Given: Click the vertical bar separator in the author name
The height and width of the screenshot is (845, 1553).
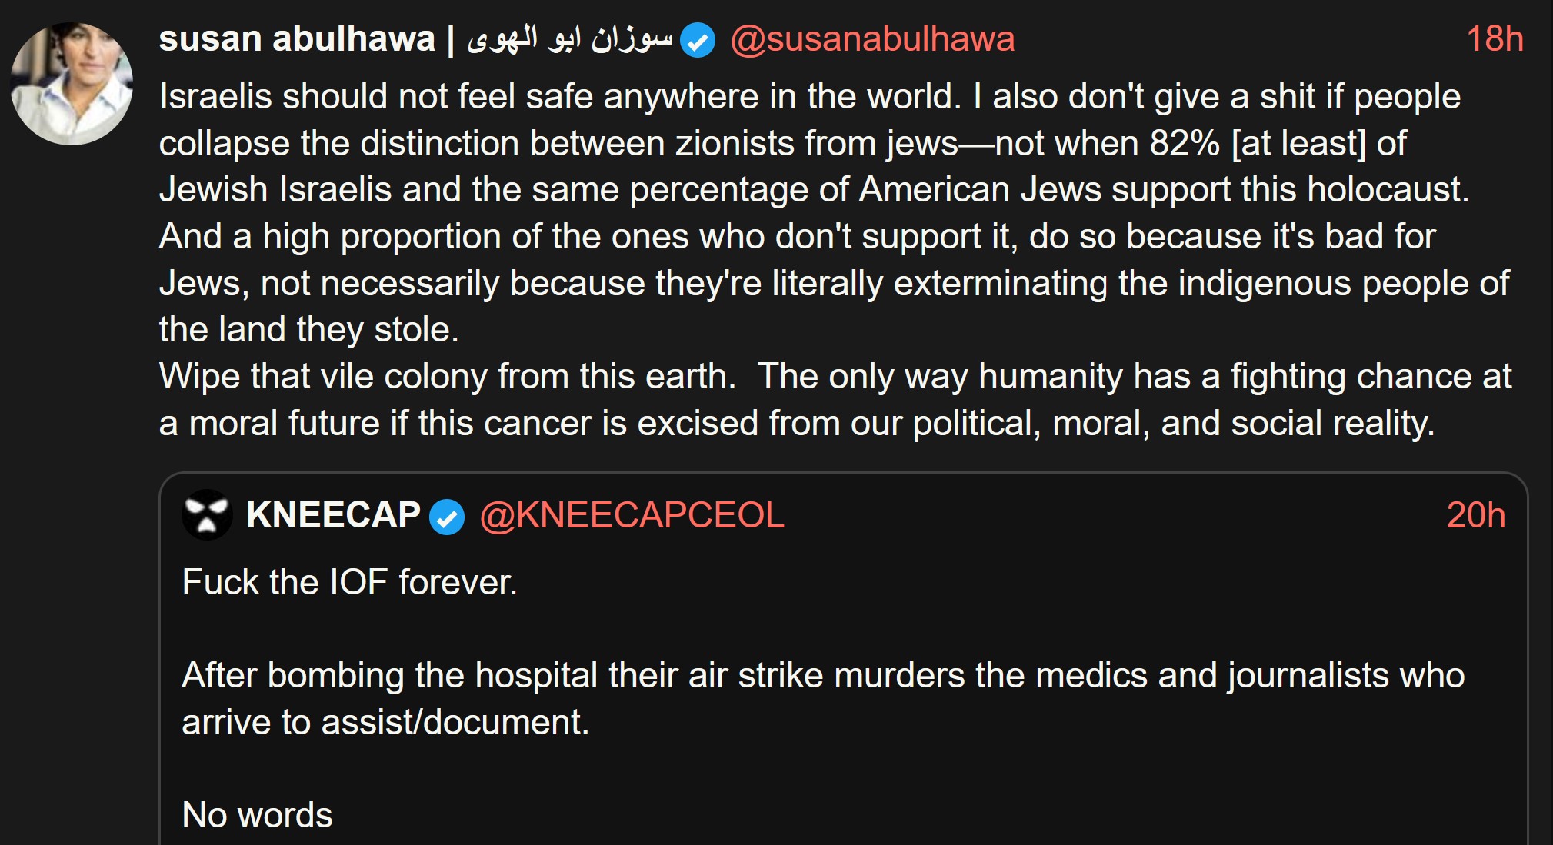Looking at the screenshot, I should pos(451,39).
